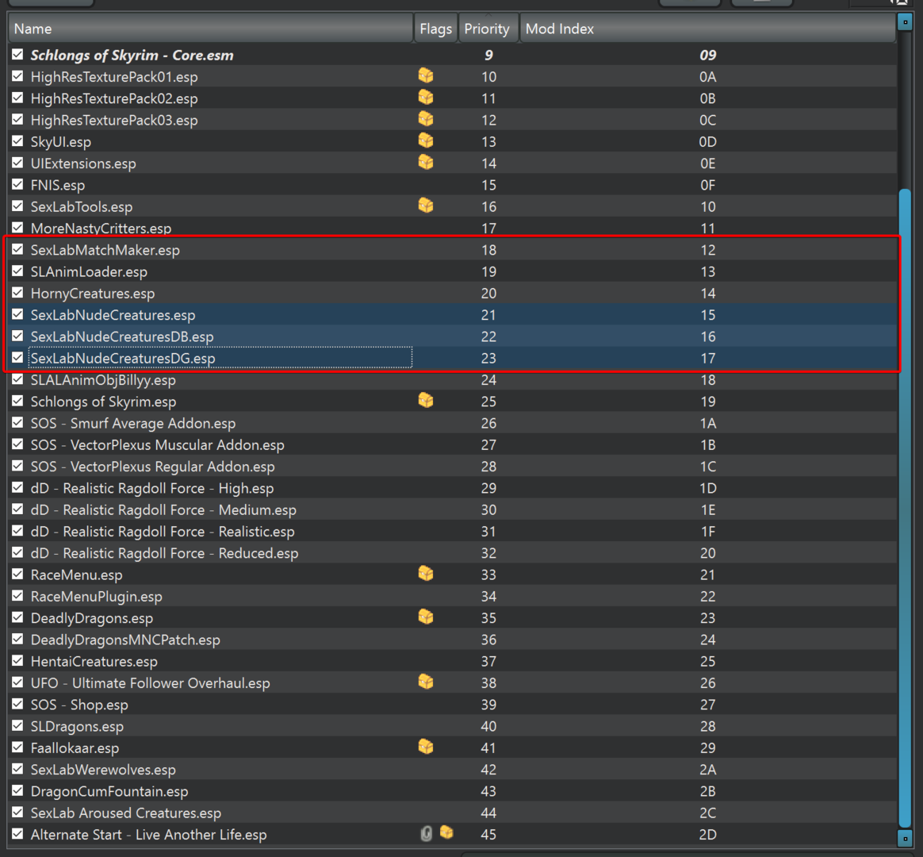Screen dimensions: 923x857
Task: Click mod index 0D of SkyUI.esp
Action: 707,142
